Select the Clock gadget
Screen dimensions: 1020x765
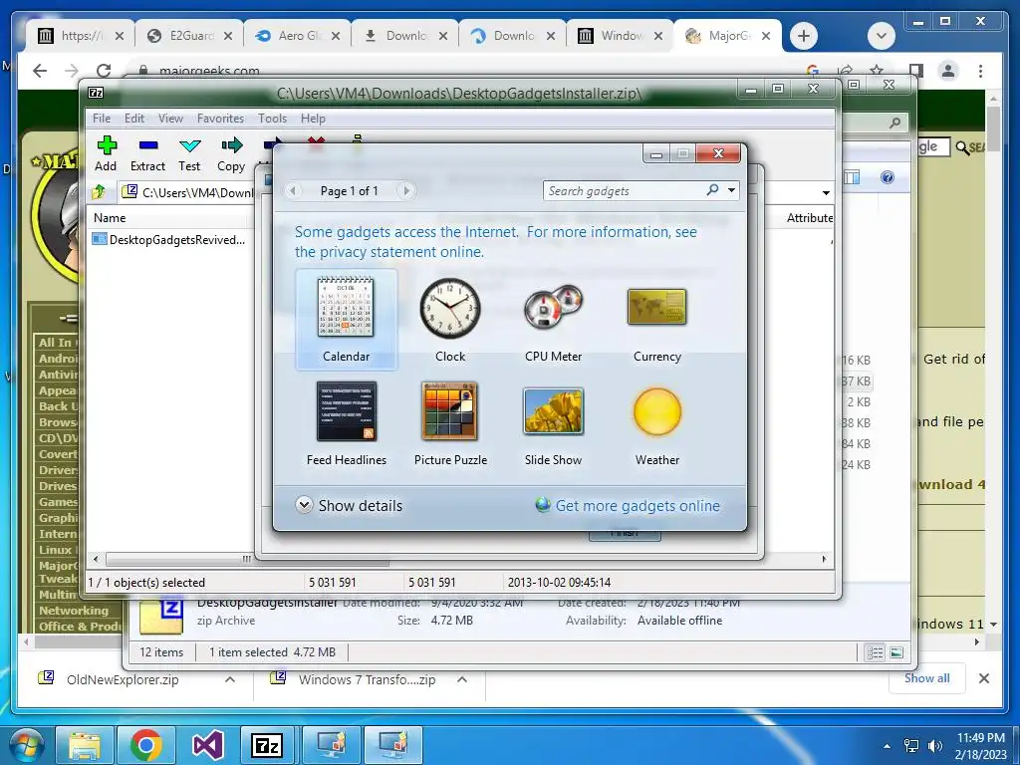pyautogui.click(x=450, y=320)
